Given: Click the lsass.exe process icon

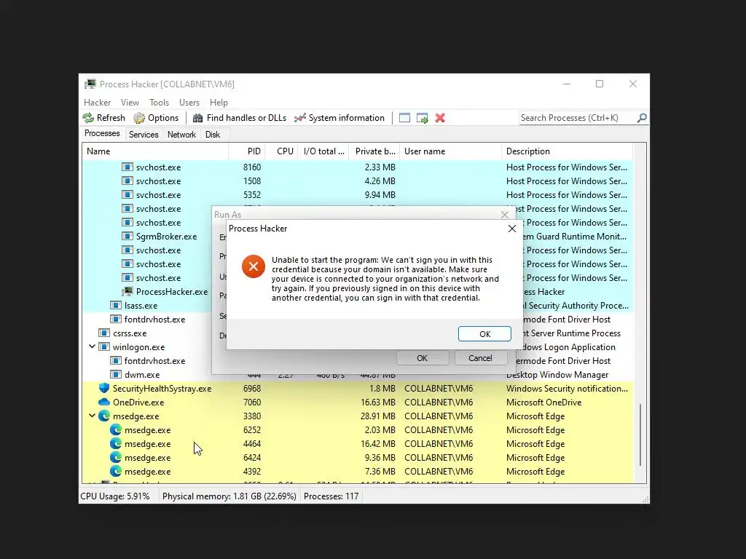Looking at the screenshot, I should tap(116, 305).
